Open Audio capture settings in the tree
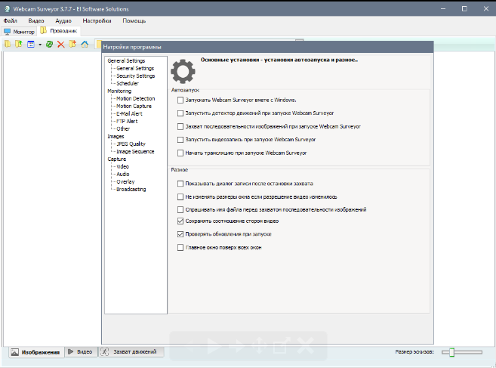Image resolution: width=496 pixels, height=368 pixels. (123, 175)
